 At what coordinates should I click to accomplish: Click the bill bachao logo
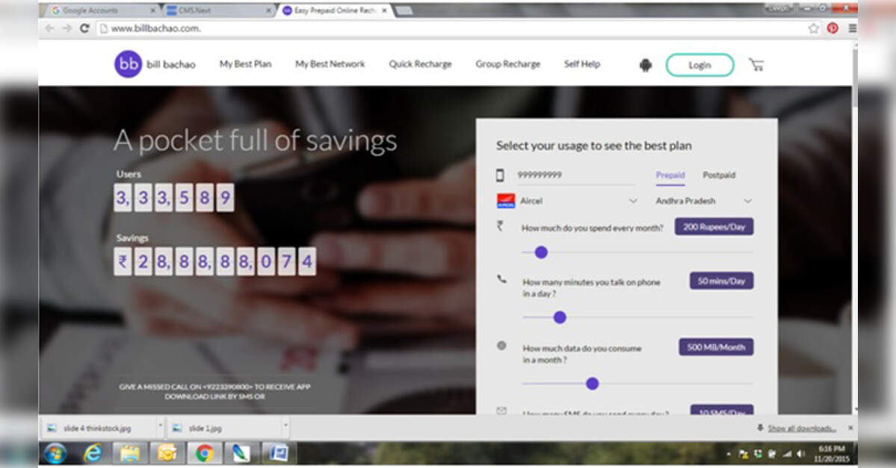[x=155, y=64]
